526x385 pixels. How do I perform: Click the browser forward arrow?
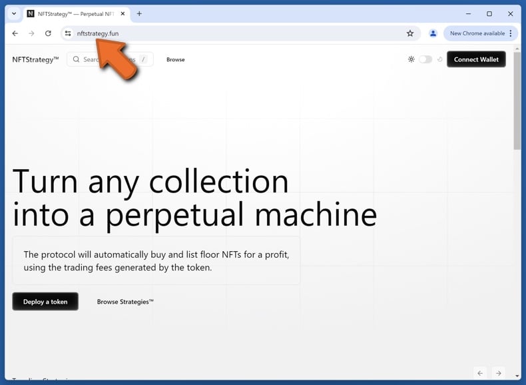click(x=31, y=33)
